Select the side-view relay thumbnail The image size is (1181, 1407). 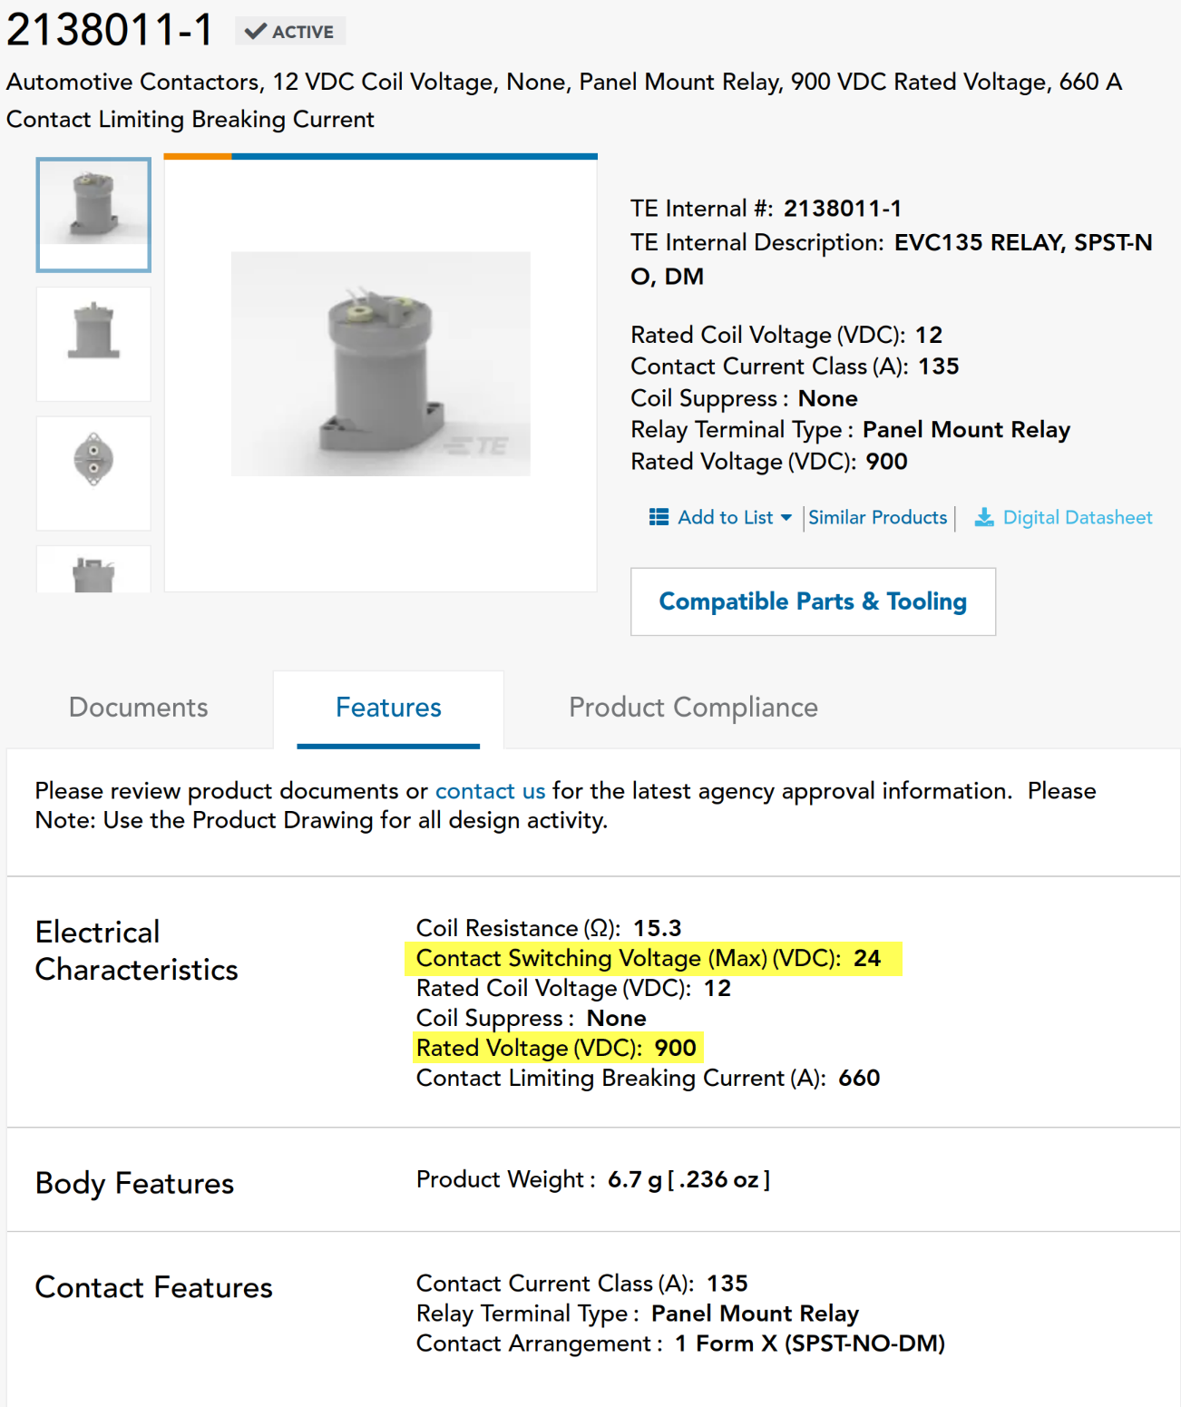tap(93, 344)
